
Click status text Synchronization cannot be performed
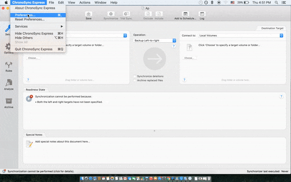[41, 171]
